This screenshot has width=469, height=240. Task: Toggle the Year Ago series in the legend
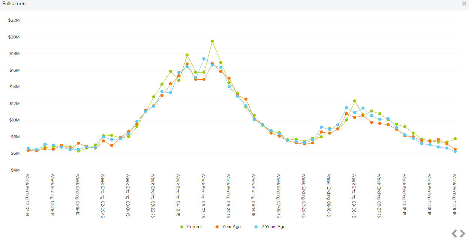tap(231, 227)
